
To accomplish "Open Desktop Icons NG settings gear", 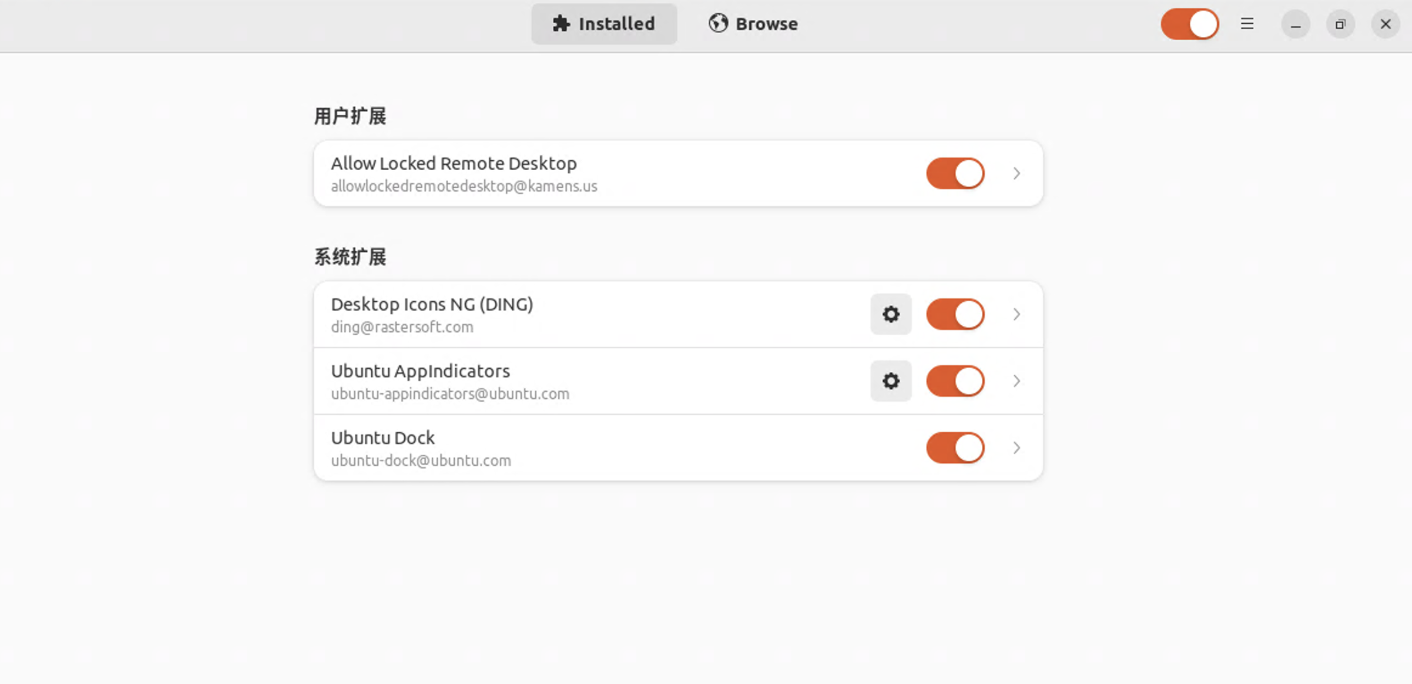I will click(891, 314).
